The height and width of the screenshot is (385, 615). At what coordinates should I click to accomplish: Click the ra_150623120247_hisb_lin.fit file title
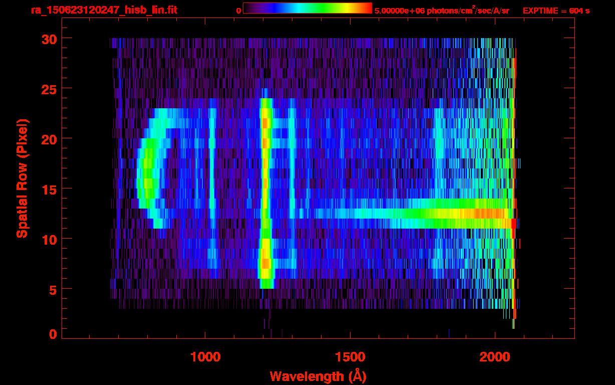(x=104, y=10)
